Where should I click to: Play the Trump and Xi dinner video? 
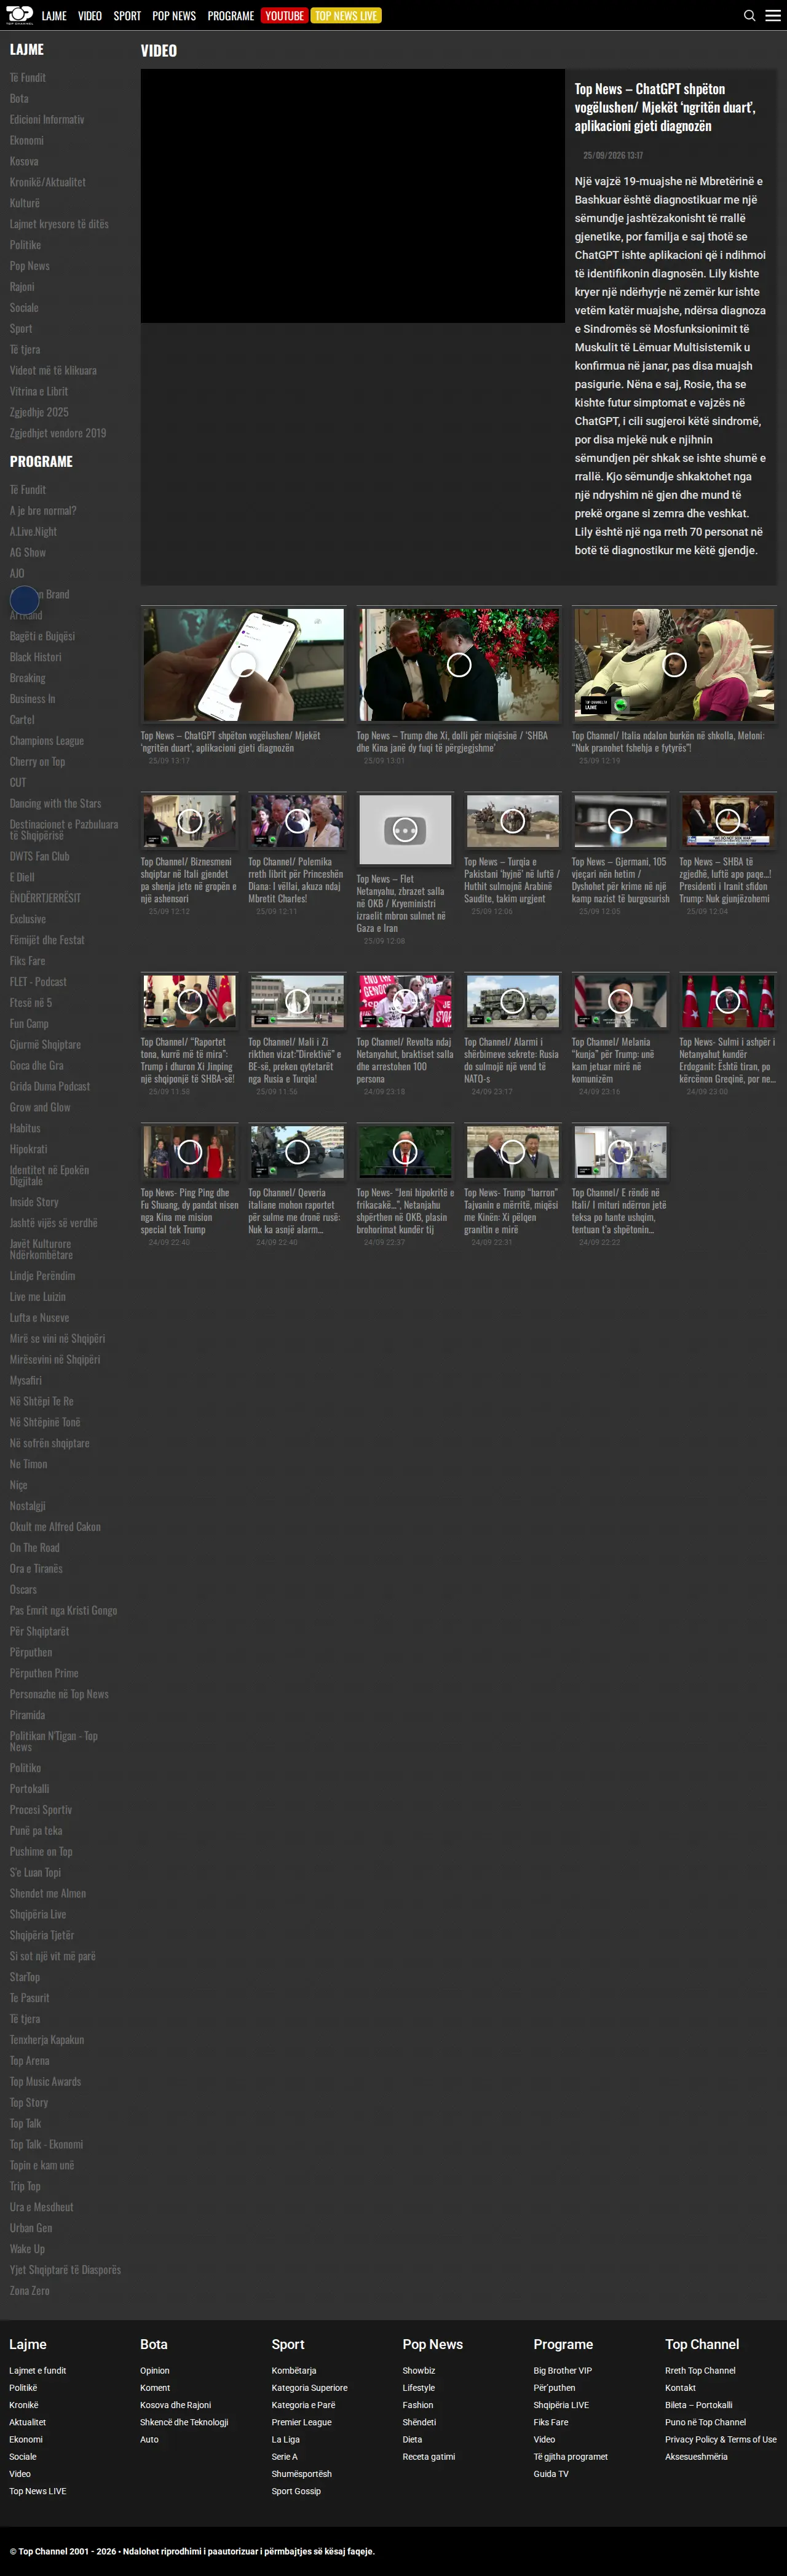459,665
